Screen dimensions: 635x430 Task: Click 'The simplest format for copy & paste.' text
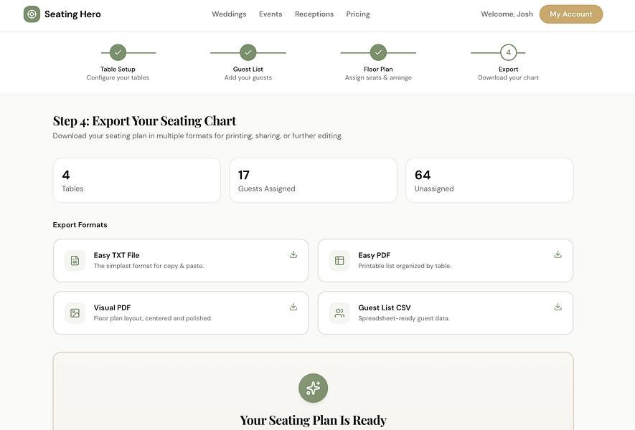coord(149,266)
